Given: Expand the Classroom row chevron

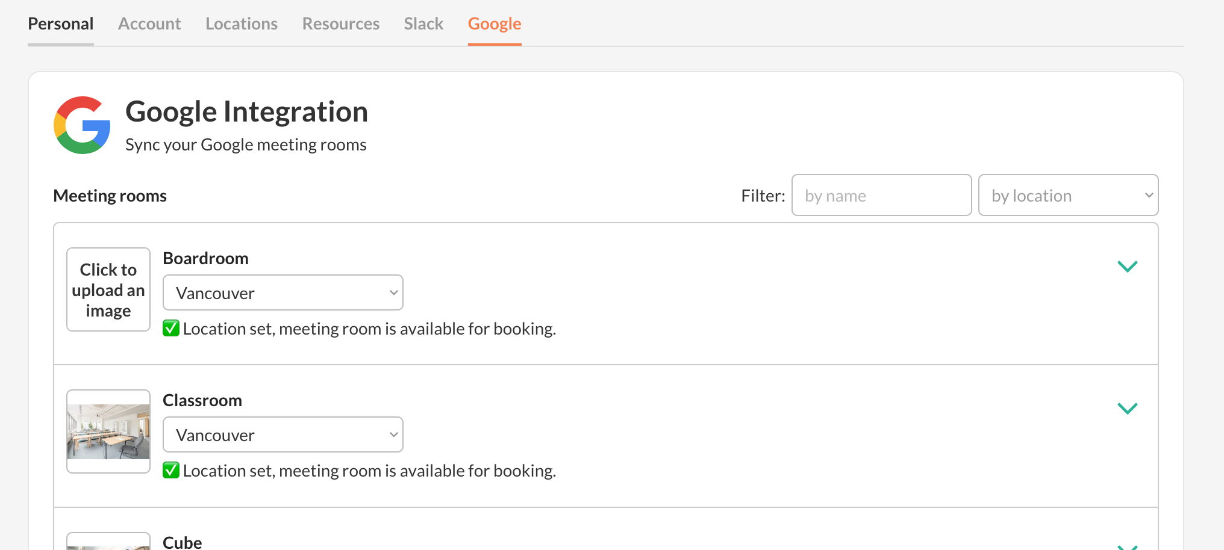Looking at the screenshot, I should tap(1127, 409).
